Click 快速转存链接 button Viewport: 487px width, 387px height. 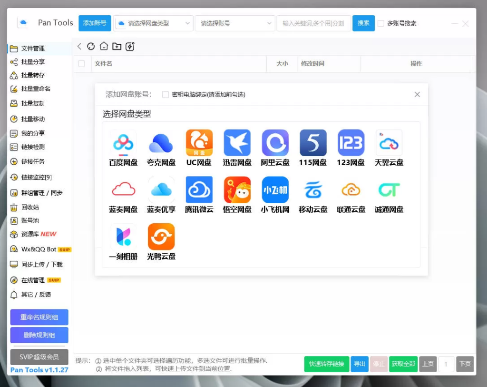327,364
